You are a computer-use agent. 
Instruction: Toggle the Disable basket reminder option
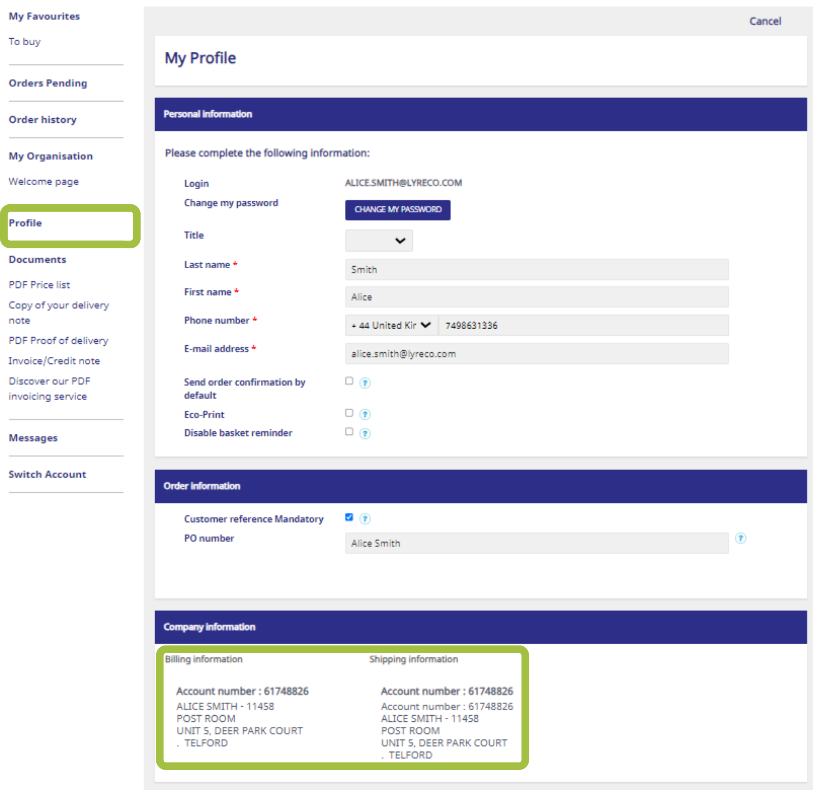click(349, 431)
